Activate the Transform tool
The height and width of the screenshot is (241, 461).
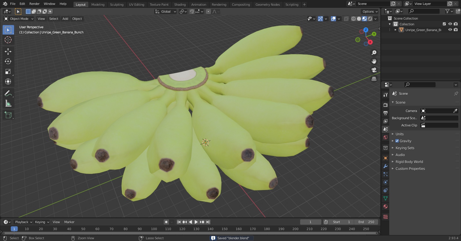[x=8, y=81]
